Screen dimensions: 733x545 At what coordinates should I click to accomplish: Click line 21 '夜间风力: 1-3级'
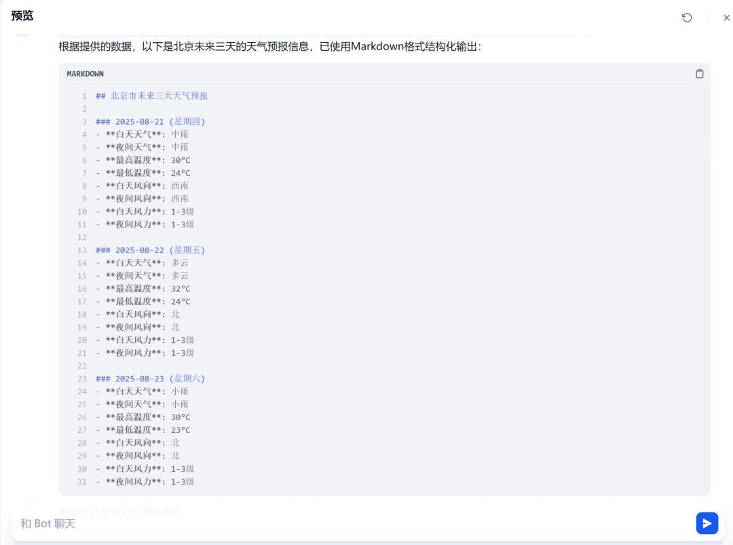point(145,353)
